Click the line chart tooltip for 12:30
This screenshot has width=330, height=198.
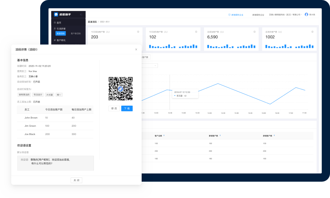coord(185,94)
